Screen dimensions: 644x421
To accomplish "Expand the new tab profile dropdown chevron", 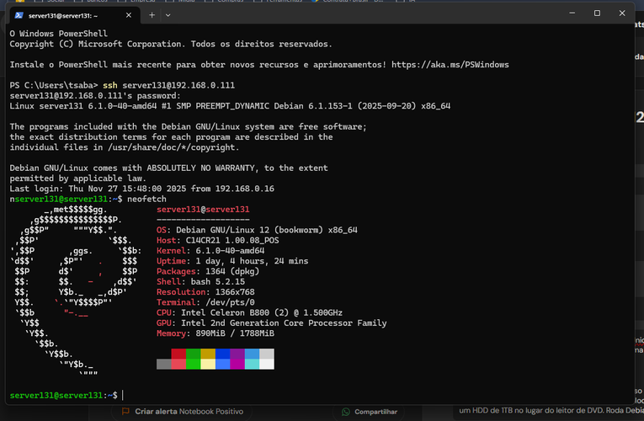I will point(168,14).
